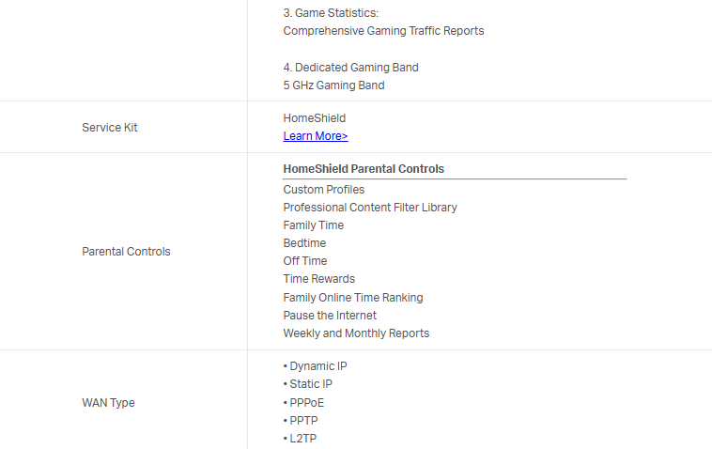Click the HomeShield Parental Controls heading
The image size is (712, 449).
pyautogui.click(x=364, y=169)
